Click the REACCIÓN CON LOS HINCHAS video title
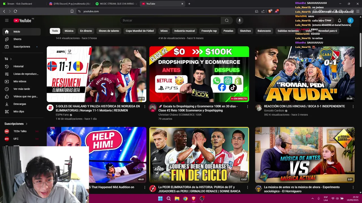 [x=304, y=106]
